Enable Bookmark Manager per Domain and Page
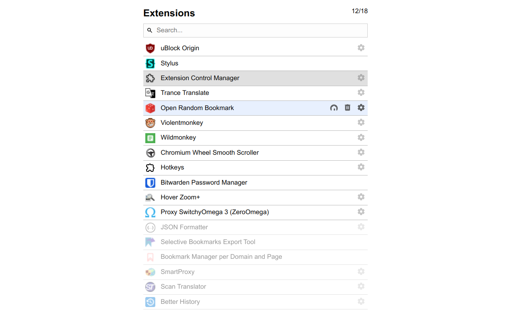Image resolution: width=511 pixels, height=319 pixels. (x=221, y=257)
